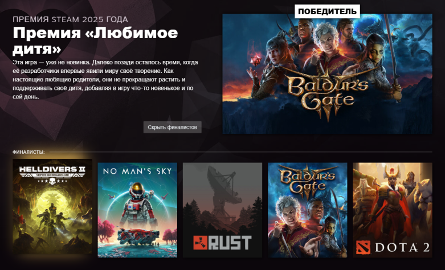
Task: Click the Премия «Любимое дитя» heading
Action: [95, 41]
